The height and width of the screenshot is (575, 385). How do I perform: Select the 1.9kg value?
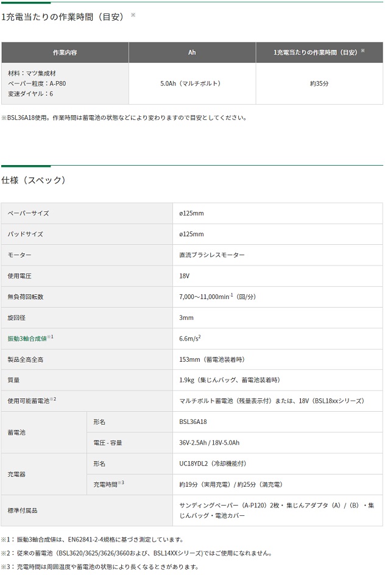(230, 380)
